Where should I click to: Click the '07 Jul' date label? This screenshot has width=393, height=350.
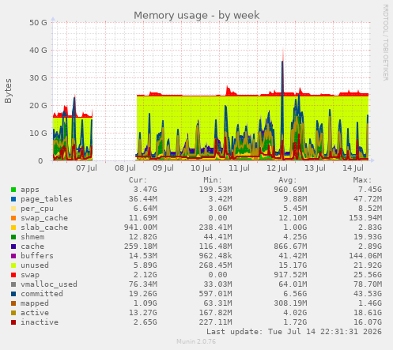coord(86,168)
